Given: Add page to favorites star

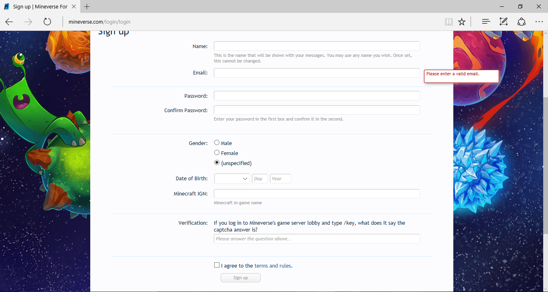Looking at the screenshot, I should pos(462,22).
